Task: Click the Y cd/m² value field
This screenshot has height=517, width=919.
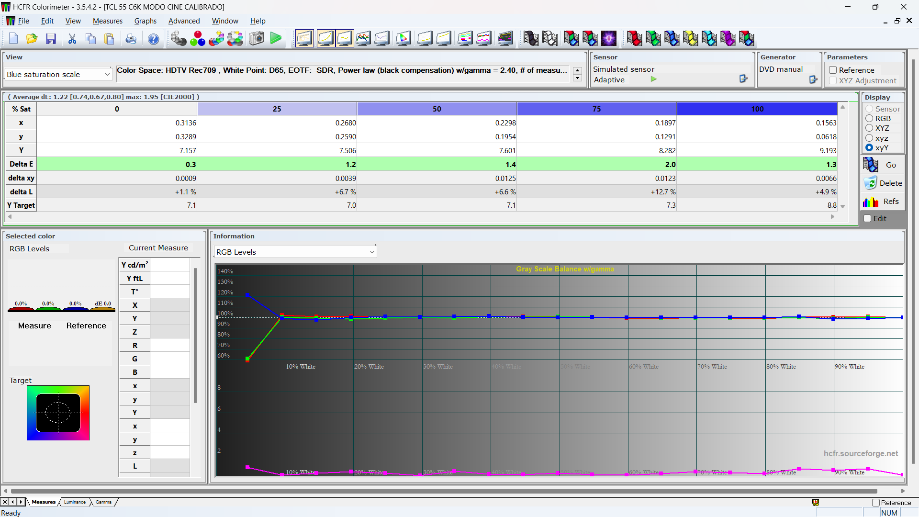Action: 170,265
